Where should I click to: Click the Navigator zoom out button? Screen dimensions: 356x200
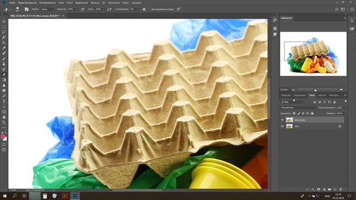293,90
